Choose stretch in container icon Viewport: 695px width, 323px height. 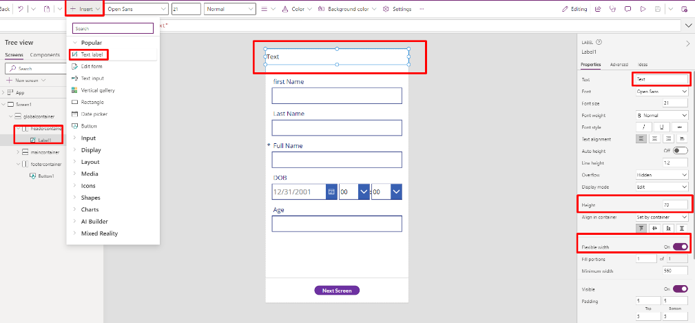tap(682, 228)
